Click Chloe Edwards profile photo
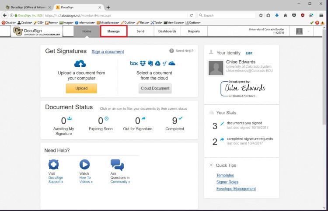The image size is (328, 211). click(x=216, y=68)
